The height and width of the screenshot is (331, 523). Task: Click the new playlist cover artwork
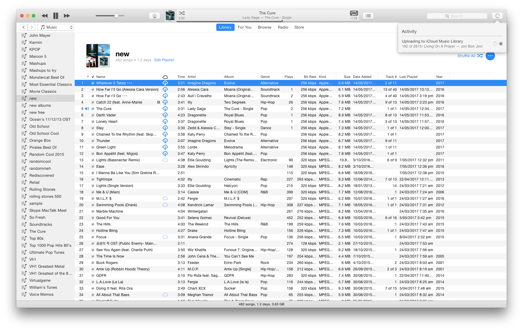click(x=98, y=56)
